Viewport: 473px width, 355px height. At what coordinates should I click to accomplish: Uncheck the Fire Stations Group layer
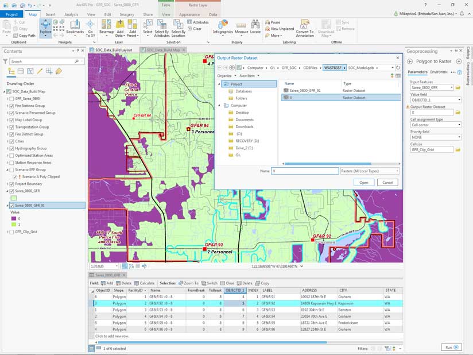click(11, 106)
